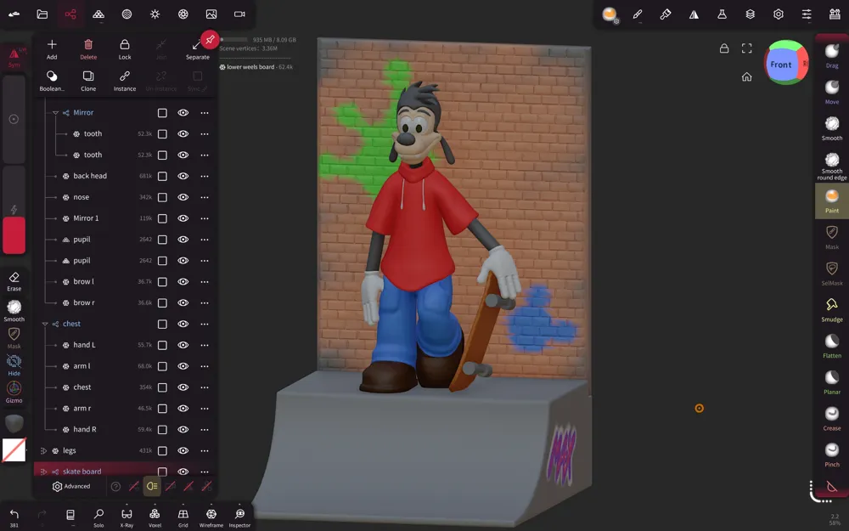Open options menu for pupil 2642 first row
This screenshot has width=849, height=531.
[204, 240]
